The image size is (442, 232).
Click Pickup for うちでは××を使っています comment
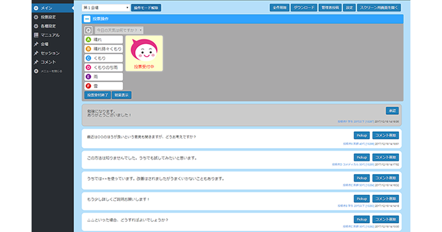[362, 178]
